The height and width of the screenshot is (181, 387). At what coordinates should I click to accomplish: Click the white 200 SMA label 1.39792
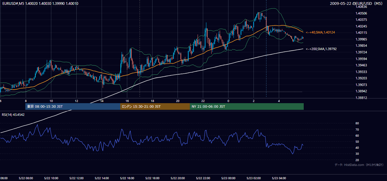321,49
